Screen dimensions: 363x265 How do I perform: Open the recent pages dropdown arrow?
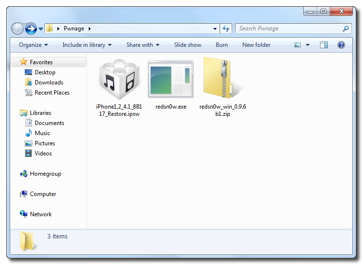coord(41,29)
